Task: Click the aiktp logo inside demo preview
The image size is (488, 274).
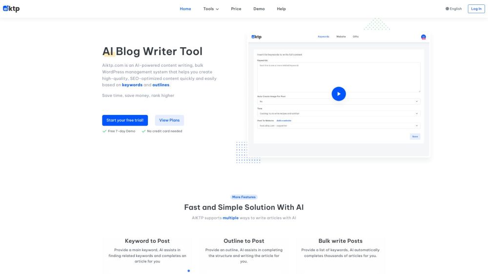Action: pos(257,37)
